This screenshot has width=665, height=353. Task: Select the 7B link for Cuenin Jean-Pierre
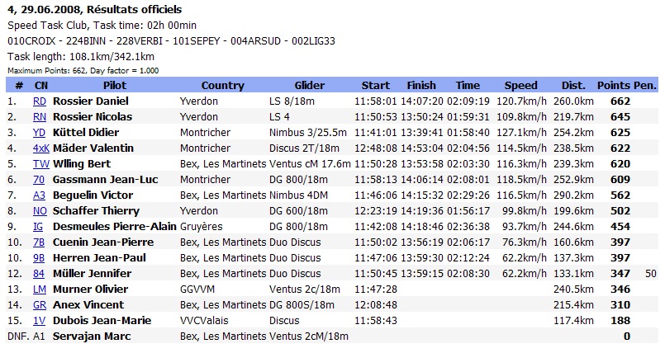(x=39, y=242)
